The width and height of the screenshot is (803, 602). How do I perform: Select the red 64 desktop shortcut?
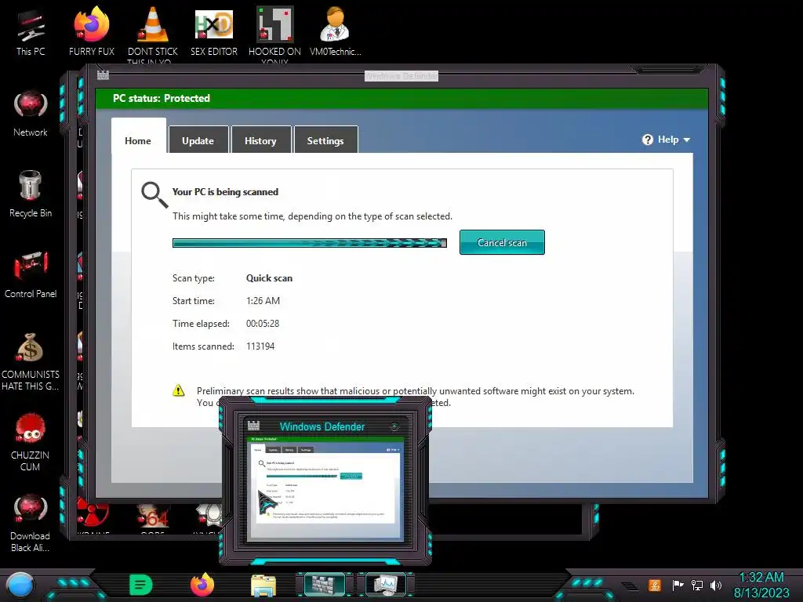(153, 516)
